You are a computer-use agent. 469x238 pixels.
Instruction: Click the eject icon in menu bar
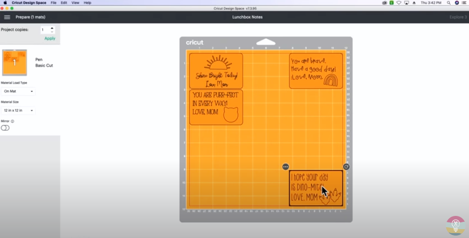[x=414, y=2]
